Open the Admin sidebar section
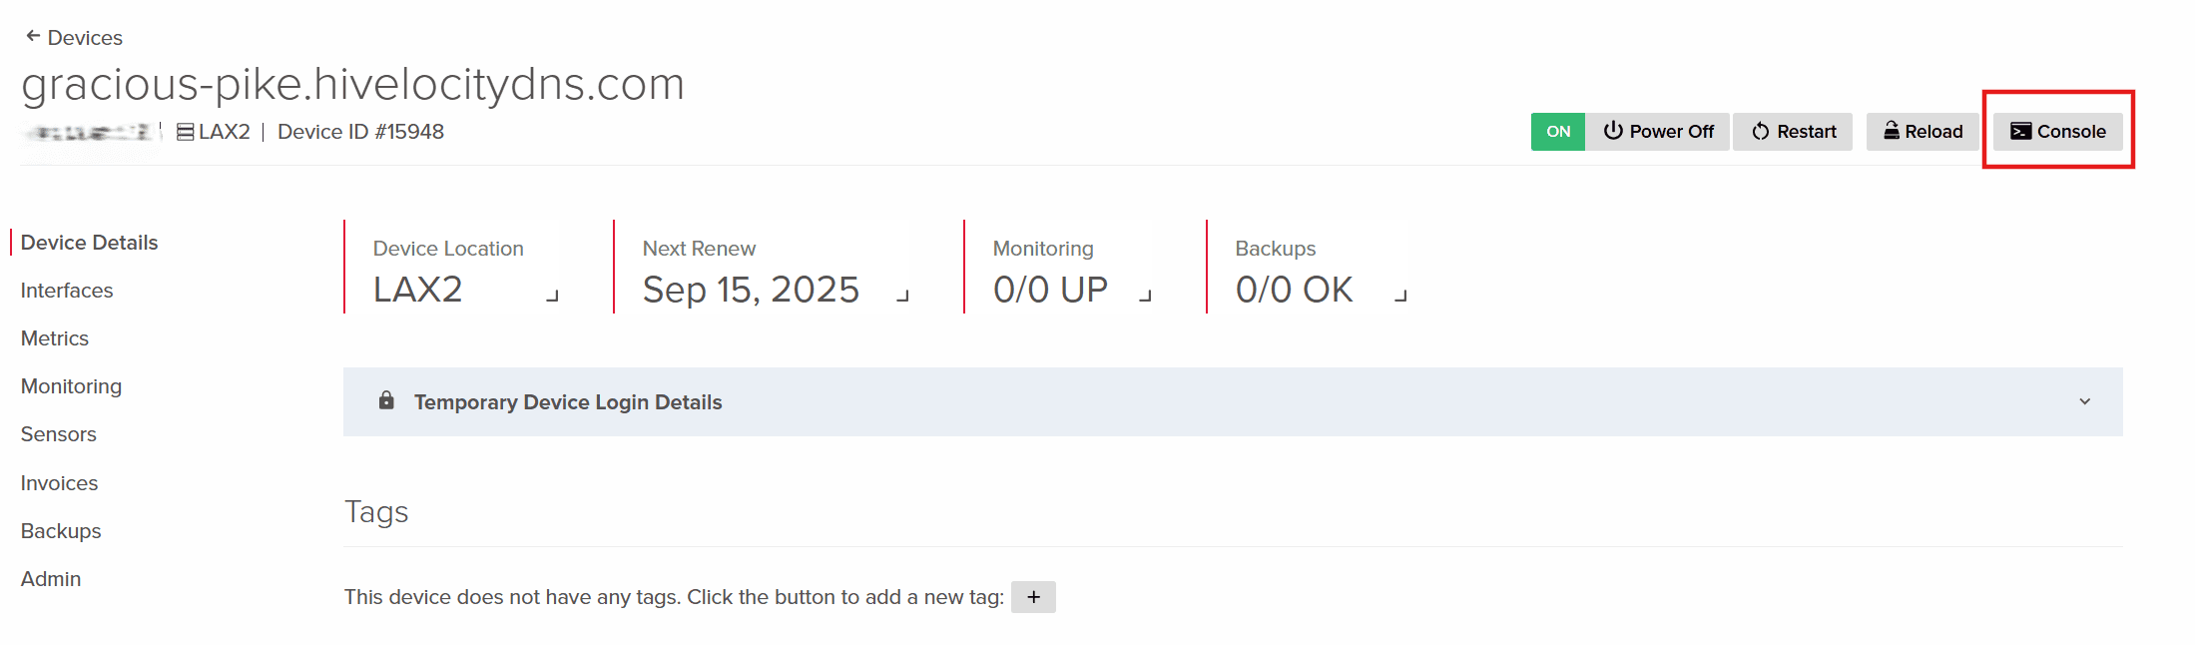2195x645 pixels. (x=51, y=579)
